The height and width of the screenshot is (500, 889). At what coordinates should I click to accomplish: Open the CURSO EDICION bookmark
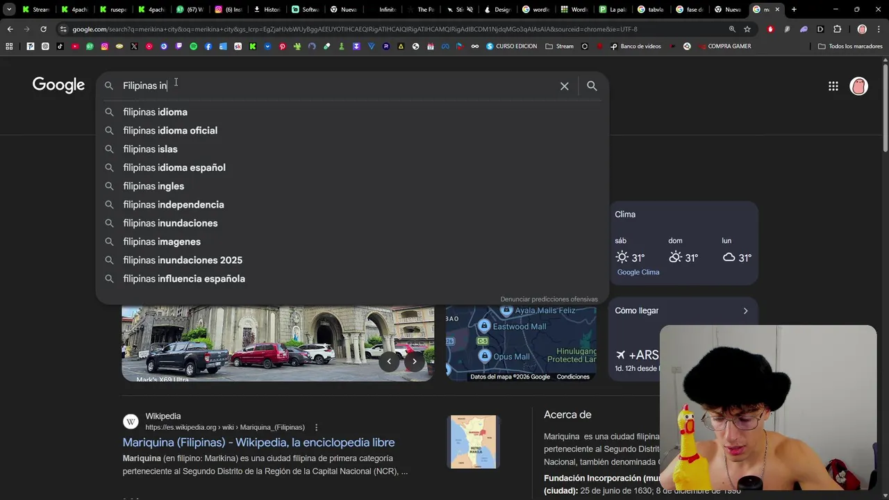[x=511, y=46]
